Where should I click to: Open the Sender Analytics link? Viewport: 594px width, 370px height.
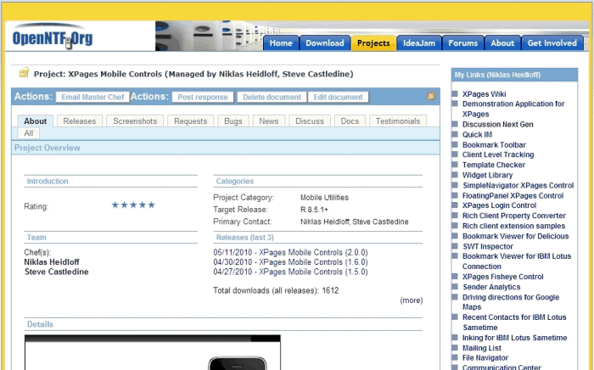pyautogui.click(x=491, y=287)
